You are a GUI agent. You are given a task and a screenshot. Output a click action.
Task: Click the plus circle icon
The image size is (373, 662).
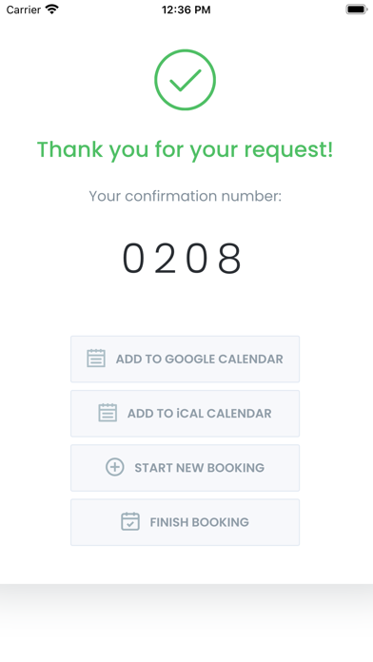tap(115, 467)
